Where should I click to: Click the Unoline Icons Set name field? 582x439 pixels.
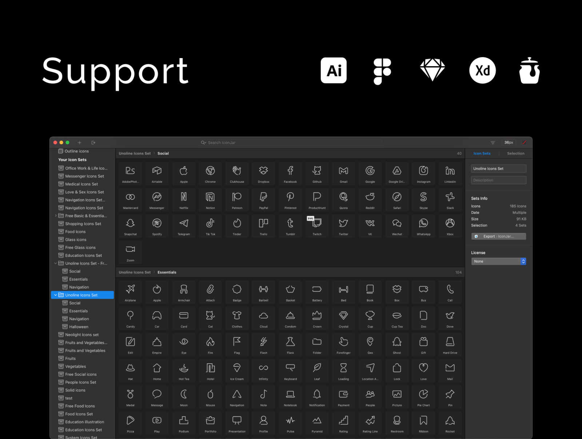point(498,169)
